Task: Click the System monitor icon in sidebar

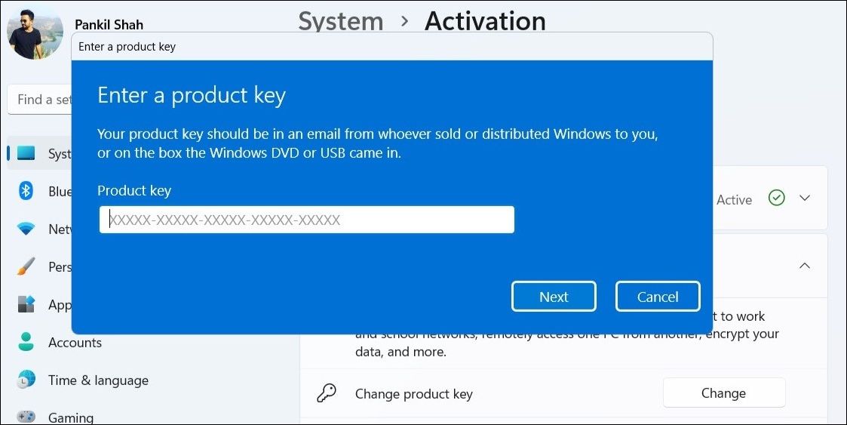Action: point(26,153)
